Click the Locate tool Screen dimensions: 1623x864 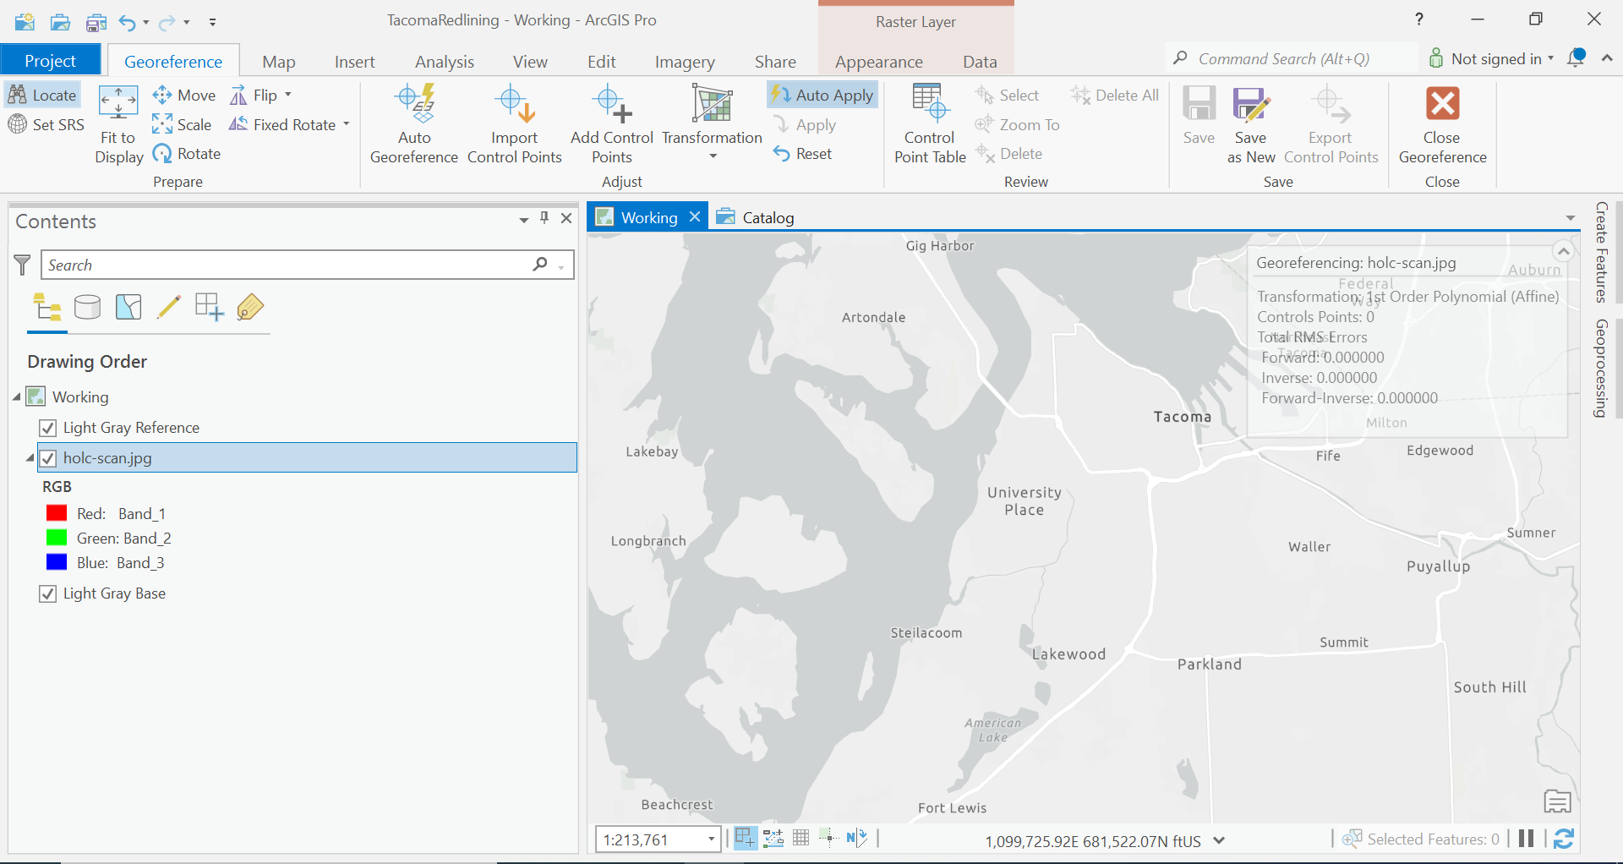pyautogui.click(x=43, y=95)
